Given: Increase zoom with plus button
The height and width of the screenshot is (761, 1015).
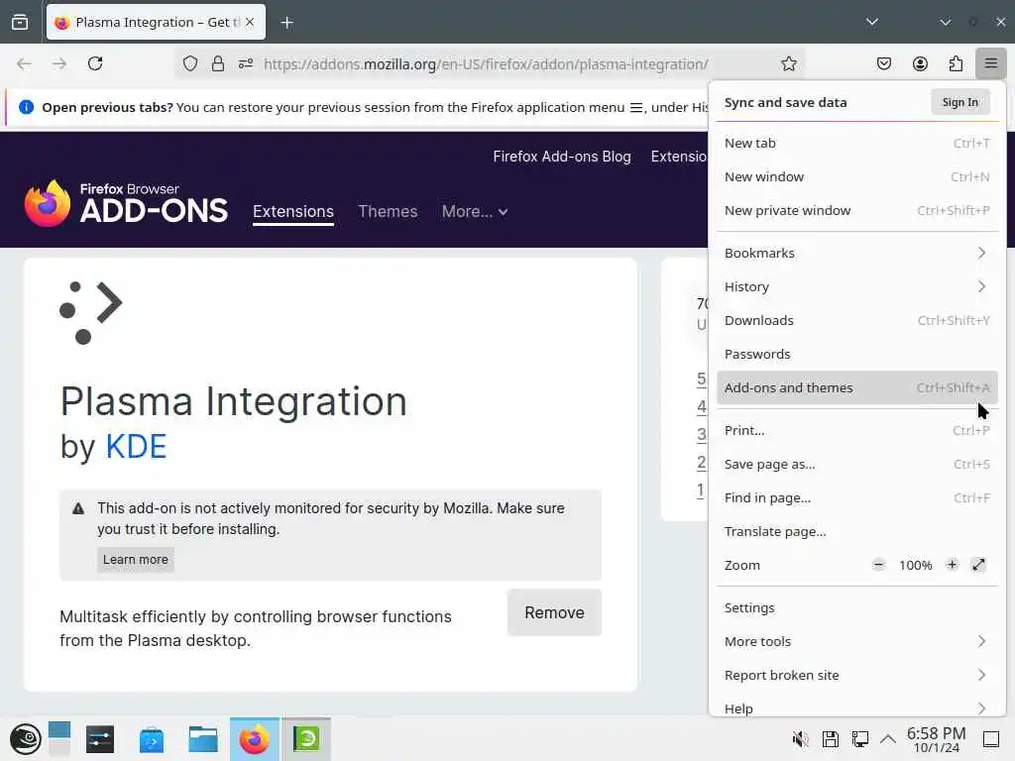Looking at the screenshot, I should (952, 565).
